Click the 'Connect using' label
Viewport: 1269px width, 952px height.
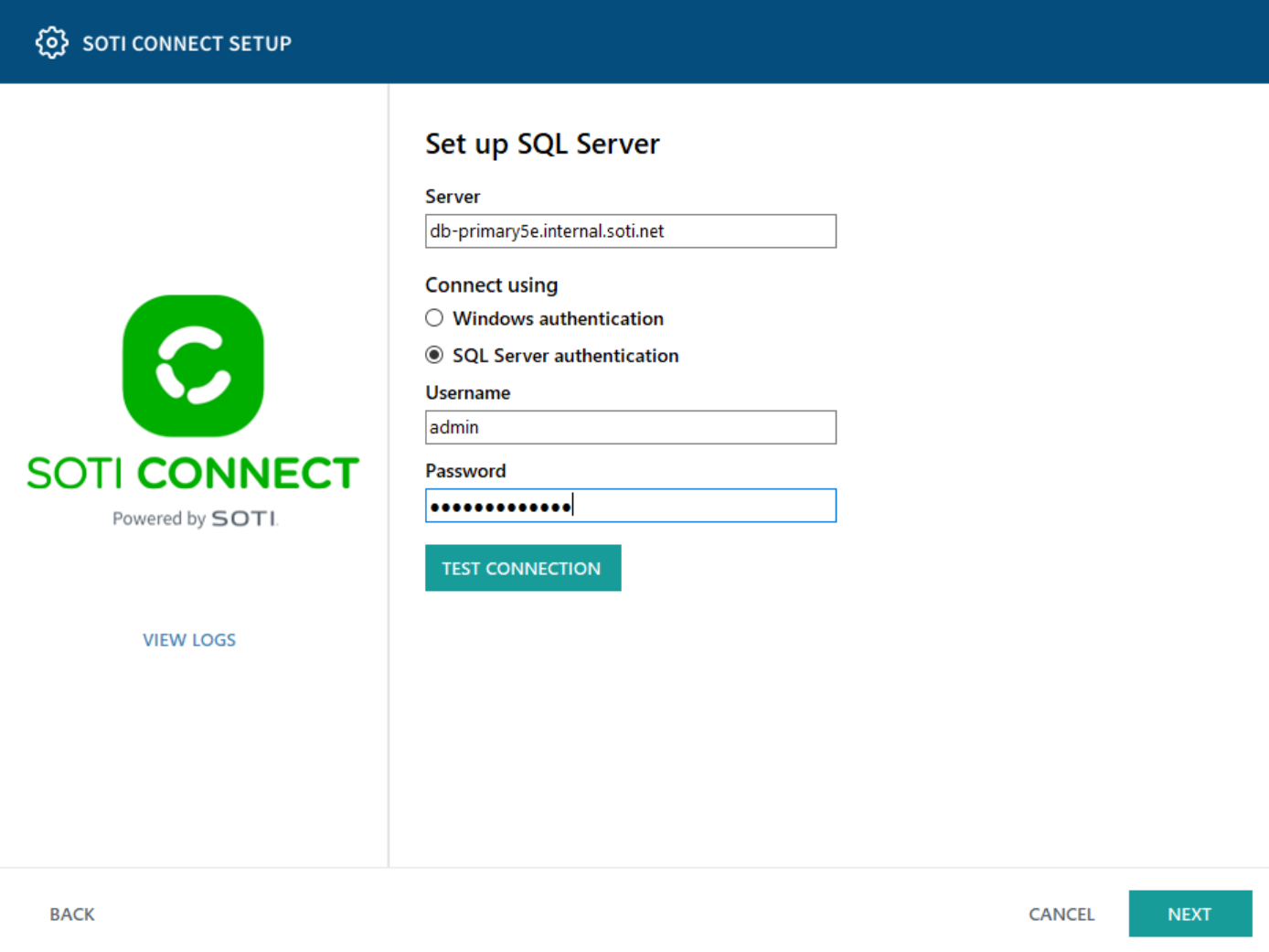[x=492, y=285]
